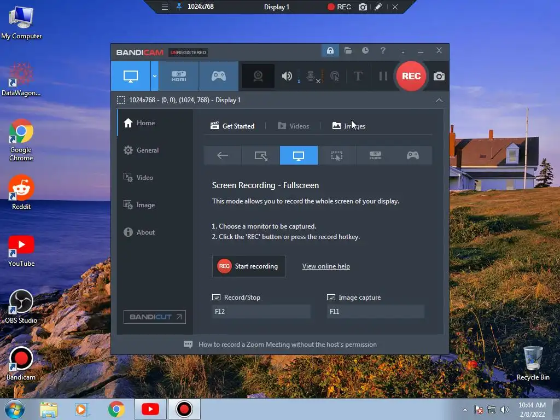Click REC on the top recording bar

click(339, 7)
